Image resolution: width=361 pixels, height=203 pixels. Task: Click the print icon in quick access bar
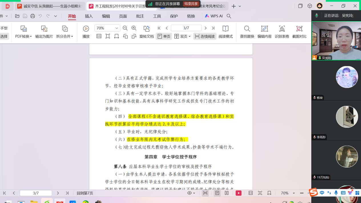point(33,16)
